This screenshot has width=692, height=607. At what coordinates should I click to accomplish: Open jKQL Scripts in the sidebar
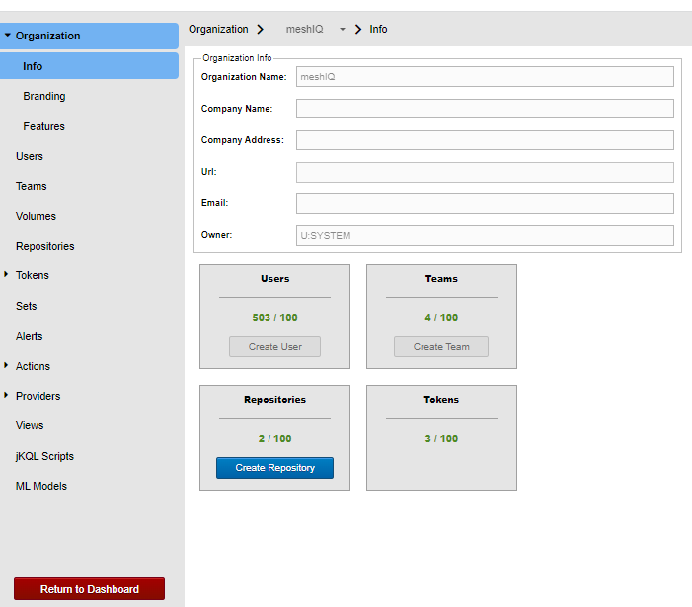[x=44, y=456]
